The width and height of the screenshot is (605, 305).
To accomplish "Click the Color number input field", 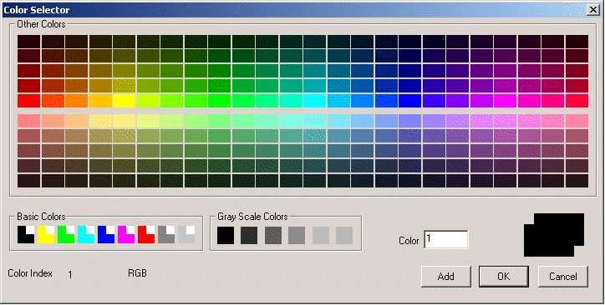I will 446,240.
